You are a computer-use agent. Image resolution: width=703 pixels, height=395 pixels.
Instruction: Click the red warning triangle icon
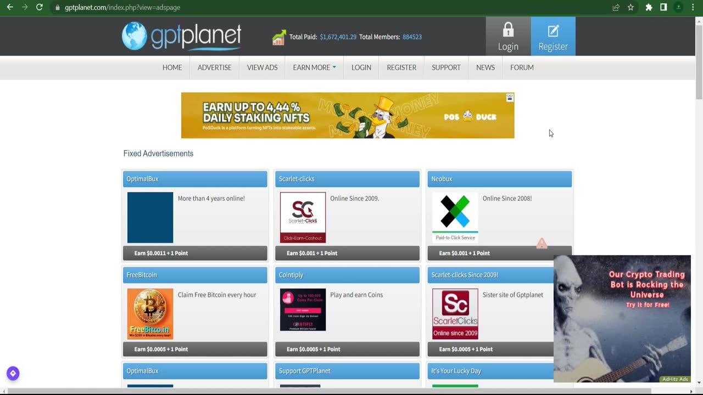[542, 244]
